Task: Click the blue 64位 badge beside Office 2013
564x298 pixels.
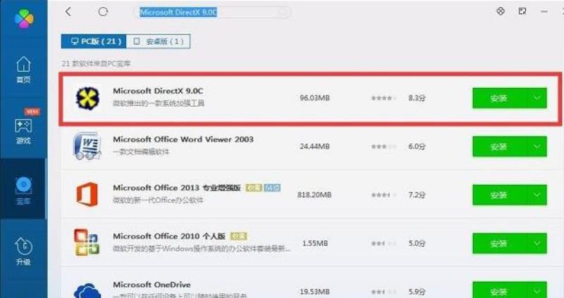Action: (x=272, y=188)
